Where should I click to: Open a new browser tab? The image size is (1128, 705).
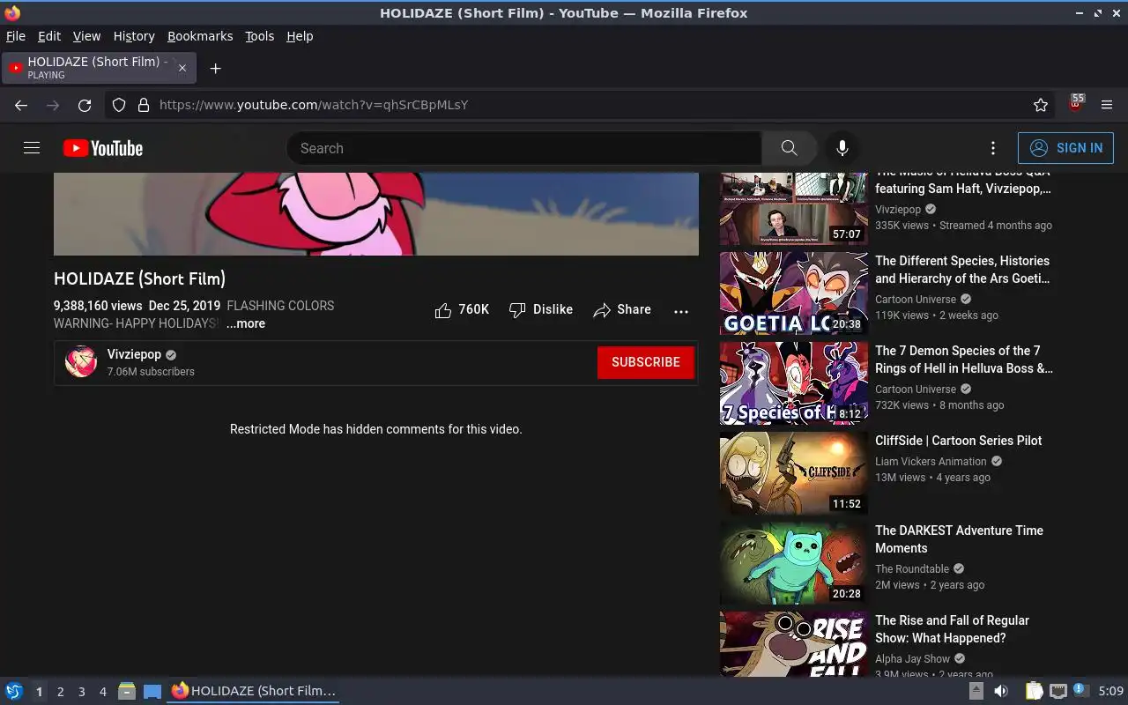[x=215, y=68]
